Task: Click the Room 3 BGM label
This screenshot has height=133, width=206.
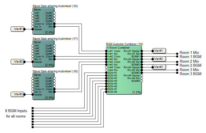Action: [190, 74]
